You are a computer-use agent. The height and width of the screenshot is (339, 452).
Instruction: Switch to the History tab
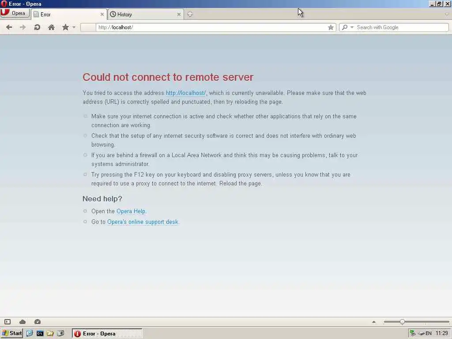[146, 15]
